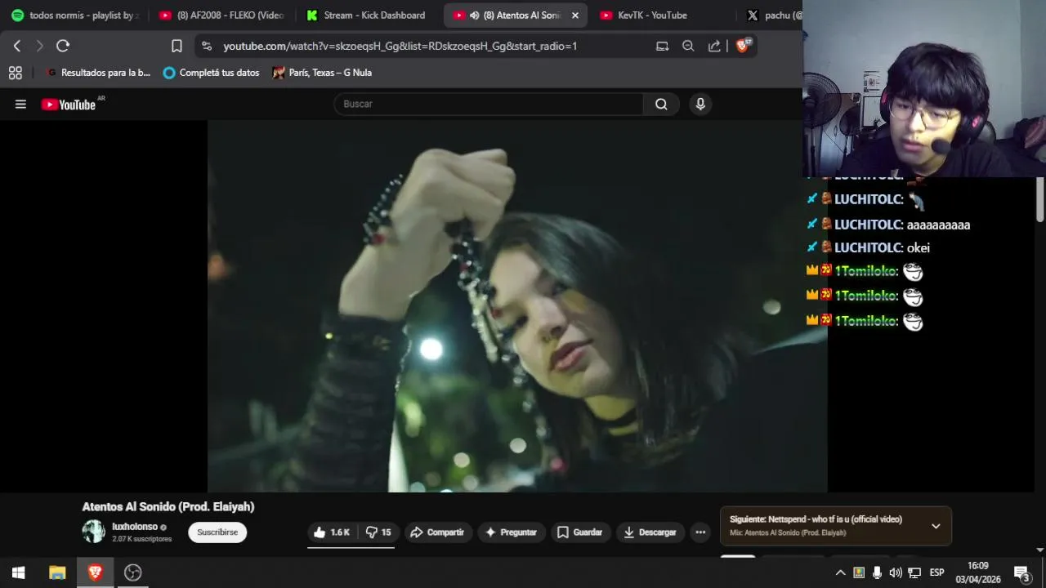Image resolution: width=1046 pixels, height=588 pixels.
Task: Open the zoom magnifier icon in the address bar
Action: (688, 46)
